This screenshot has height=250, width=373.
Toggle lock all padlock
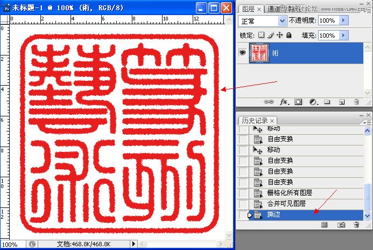click(289, 35)
